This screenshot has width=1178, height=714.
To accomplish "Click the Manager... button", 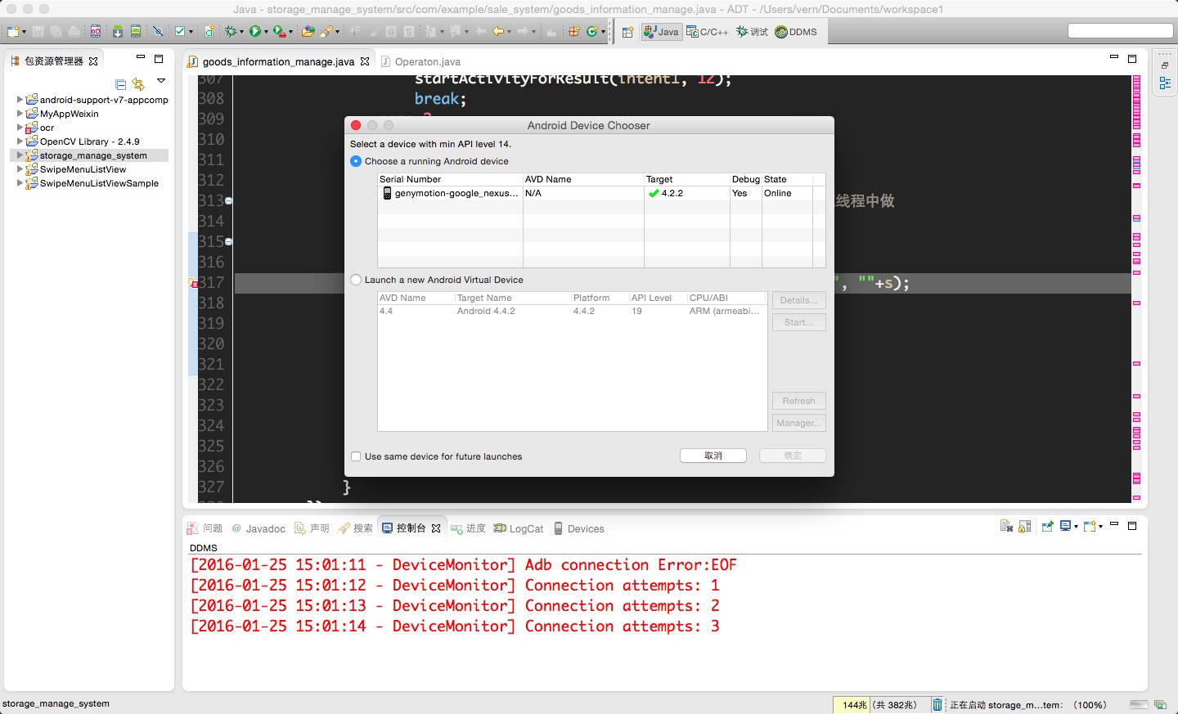I will [798, 423].
